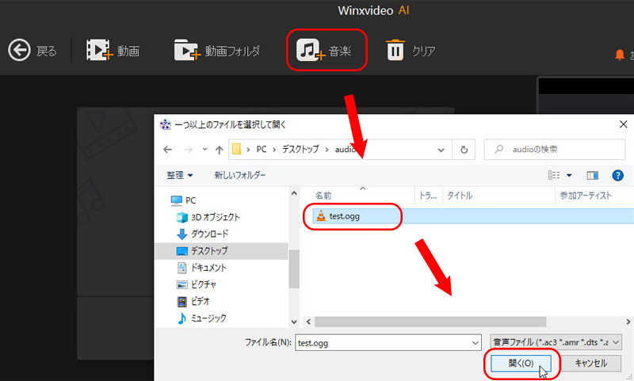Sort by the トラ... column header

tap(429, 196)
